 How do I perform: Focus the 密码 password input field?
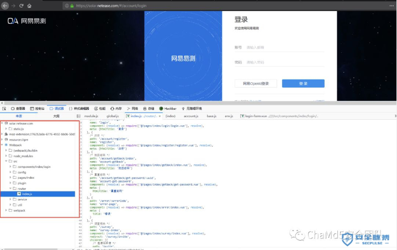[x=285, y=62]
